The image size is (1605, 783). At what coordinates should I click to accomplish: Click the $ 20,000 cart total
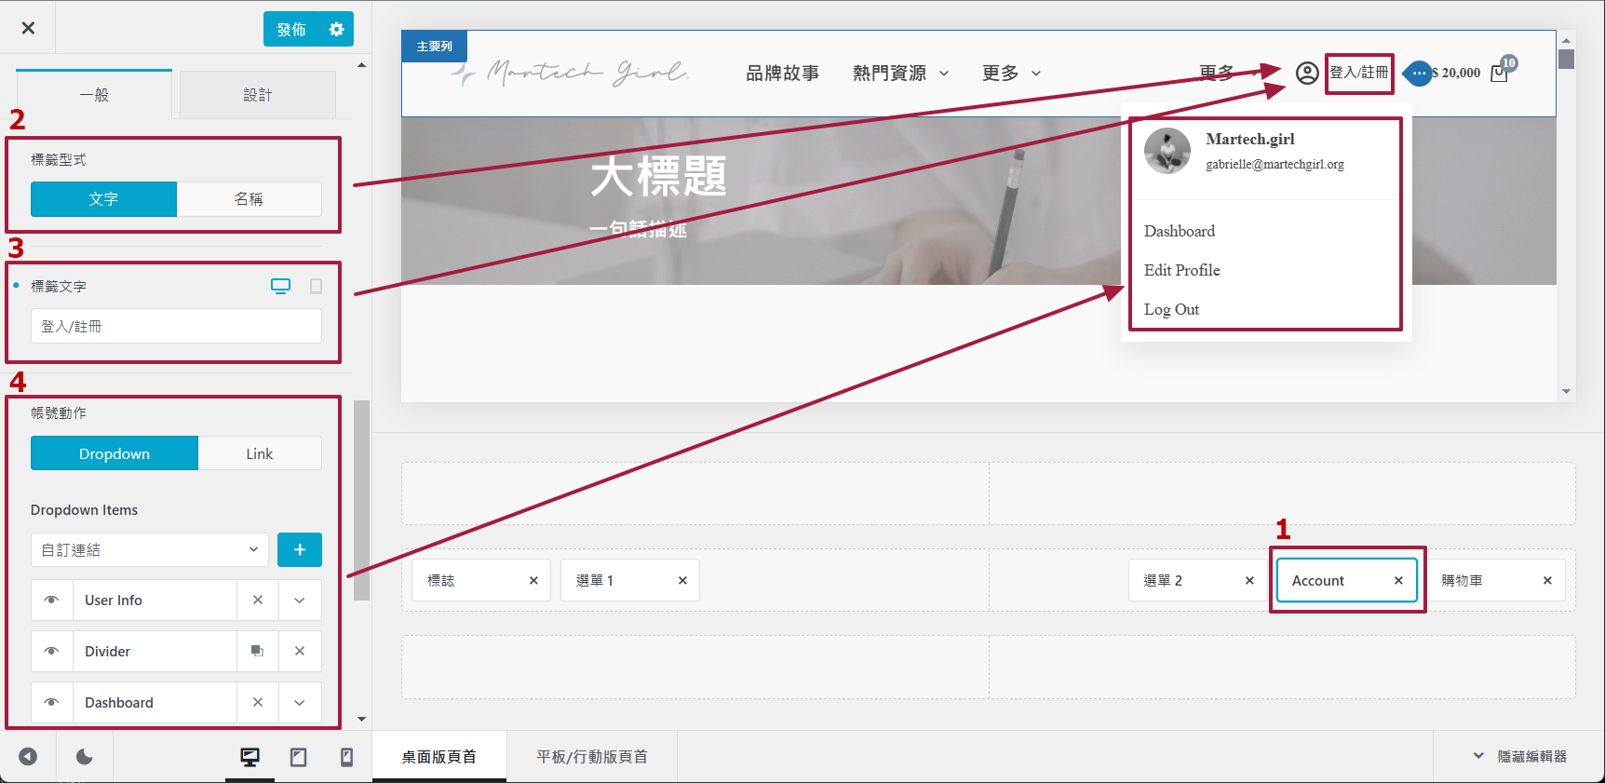pos(1457,73)
